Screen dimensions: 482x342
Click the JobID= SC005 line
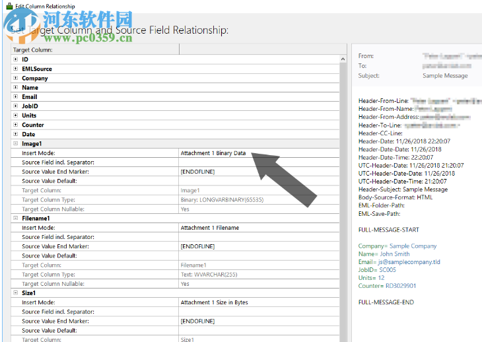[x=377, y=270]
